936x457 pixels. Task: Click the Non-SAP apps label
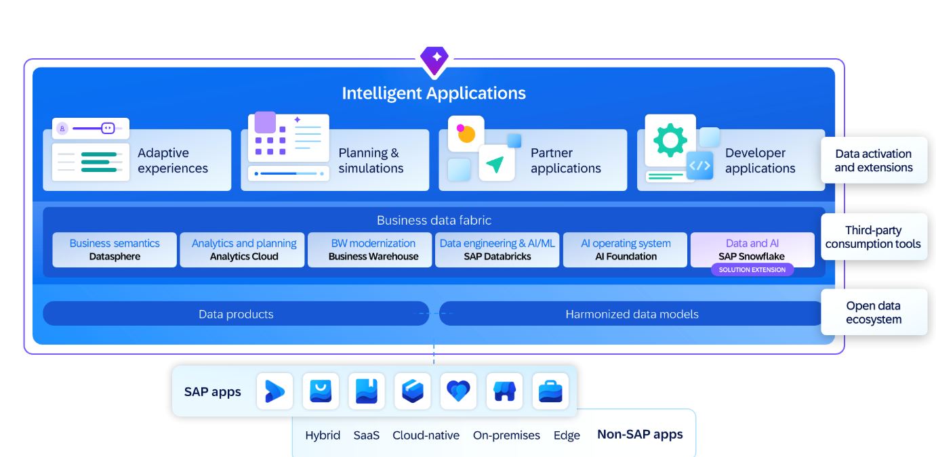640,435
